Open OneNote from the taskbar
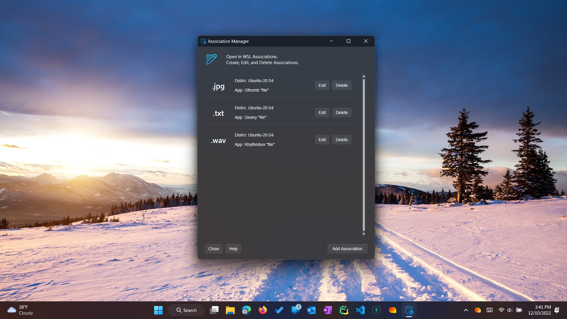Image resolution: width=567 pixels, height=319 pixels. [x=328, y=310]
